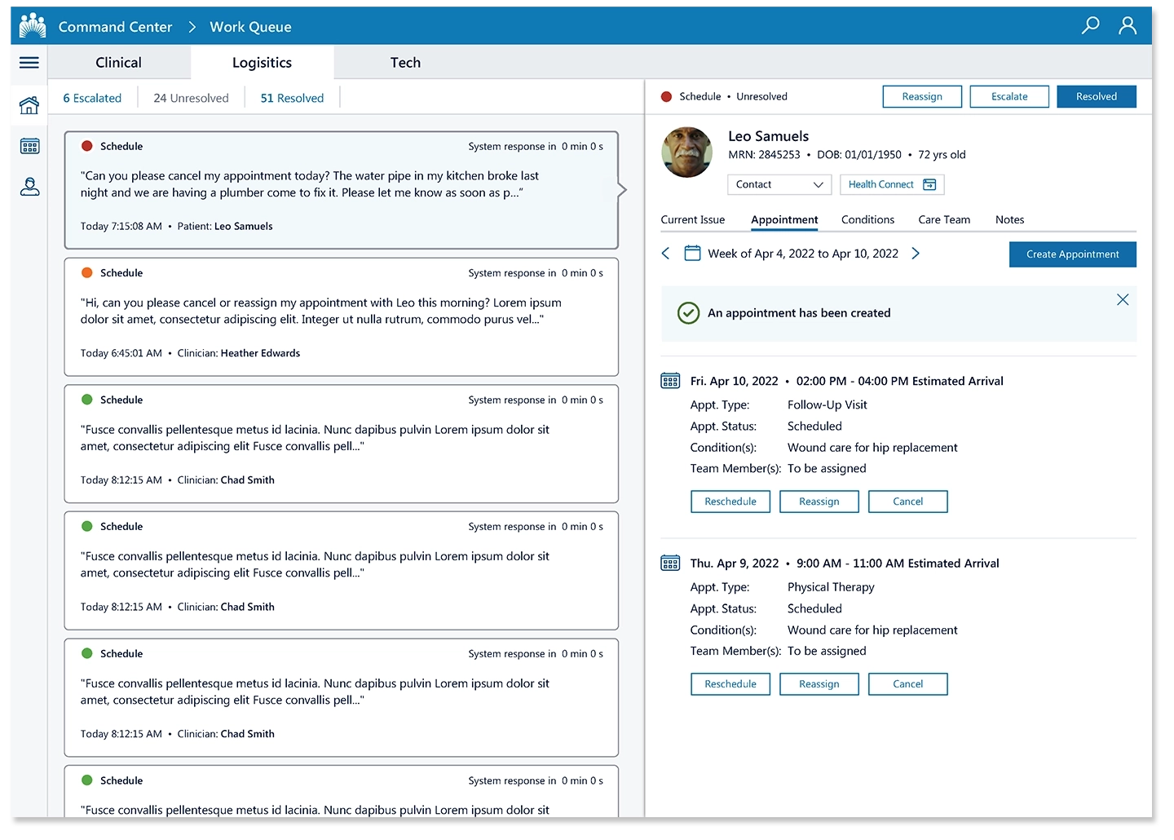Open the calendar icon in left sidebar
Screen dimensions: 1174x840
coord(29,147)
